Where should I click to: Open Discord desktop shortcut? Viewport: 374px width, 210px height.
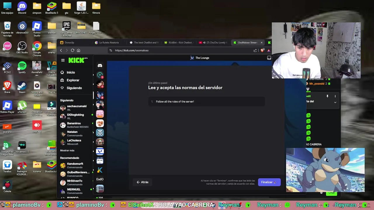tap(22, 8)
